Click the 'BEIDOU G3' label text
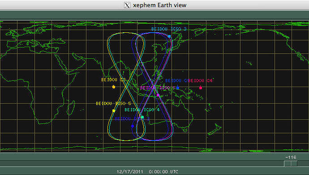This screenshot has height=175, width=309. click(113, 80)
